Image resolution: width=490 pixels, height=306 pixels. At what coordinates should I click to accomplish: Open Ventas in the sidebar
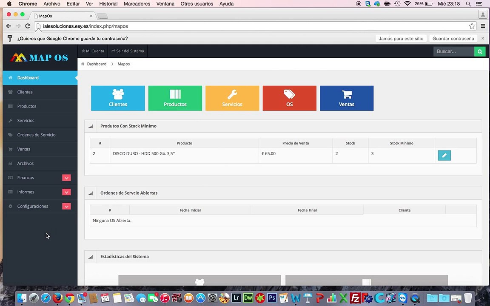point(40,149)
